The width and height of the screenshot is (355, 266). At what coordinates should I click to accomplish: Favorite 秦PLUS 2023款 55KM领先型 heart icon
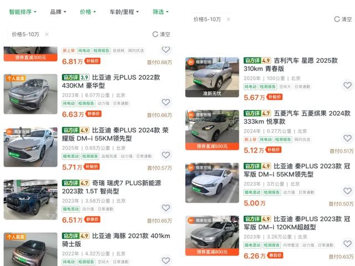pyautogui.click(x=347, y=191)
